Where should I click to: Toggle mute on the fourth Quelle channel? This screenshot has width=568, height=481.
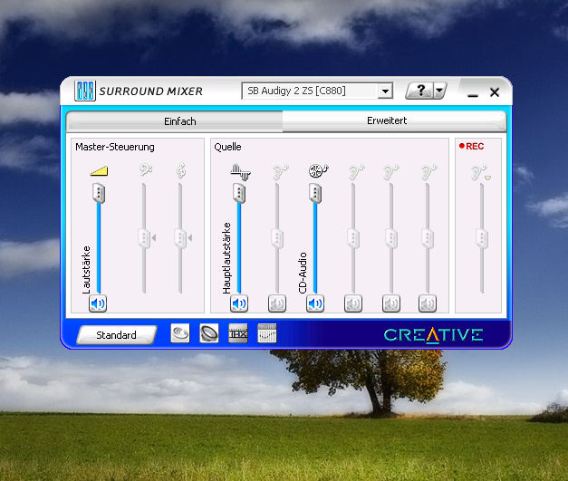tap(353, 303)
